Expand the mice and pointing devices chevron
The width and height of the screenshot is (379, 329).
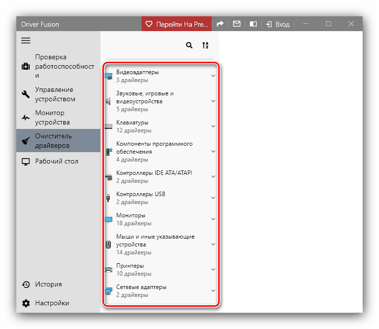tap(213, 244)
